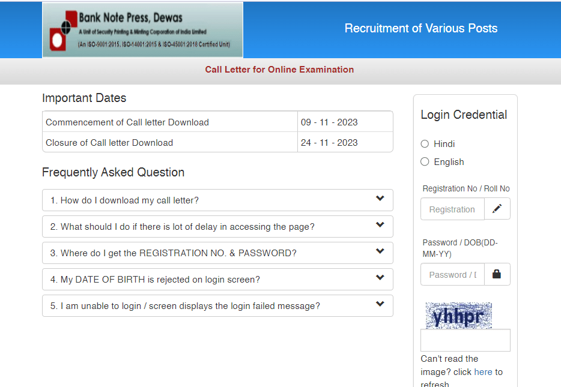Click 'Call Letter for Online Examination' heading
The width and height of the screenshot is (561, 387).
(279, 70)
